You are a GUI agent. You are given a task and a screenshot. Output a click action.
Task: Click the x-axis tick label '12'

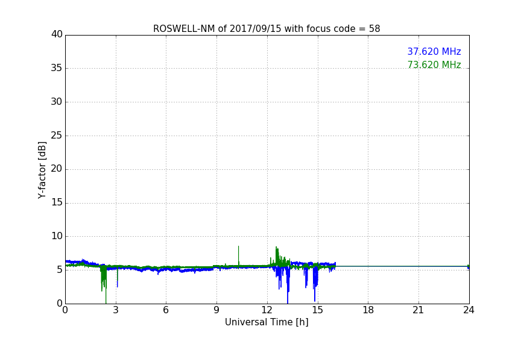(267, 310)
